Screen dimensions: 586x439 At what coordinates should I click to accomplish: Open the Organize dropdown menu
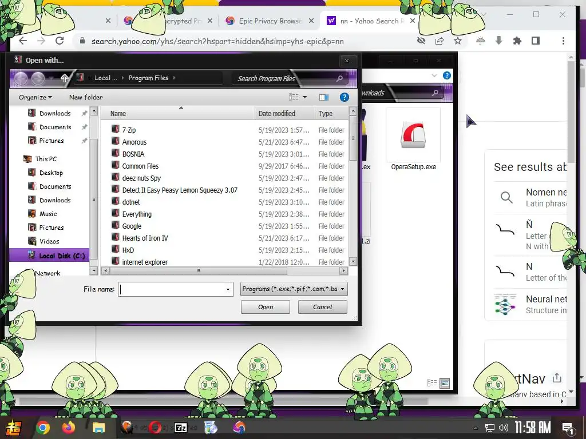pos(35,97)
